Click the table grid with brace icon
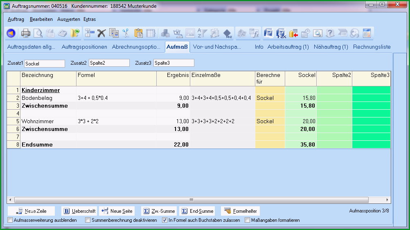 click(151, 33)
